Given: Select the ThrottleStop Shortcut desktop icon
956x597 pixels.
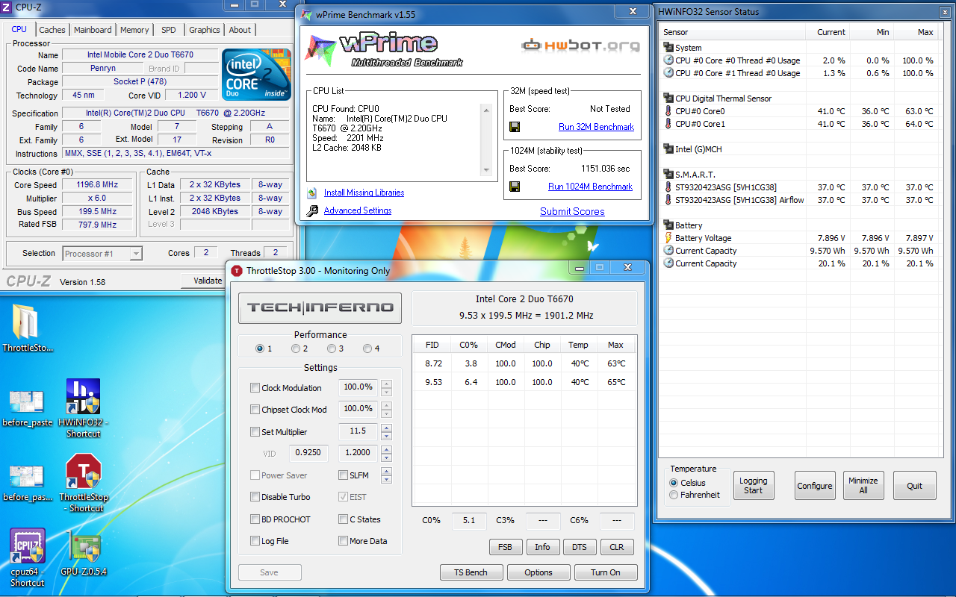Looking at the screenshot, I should click(x=83, y=482).
